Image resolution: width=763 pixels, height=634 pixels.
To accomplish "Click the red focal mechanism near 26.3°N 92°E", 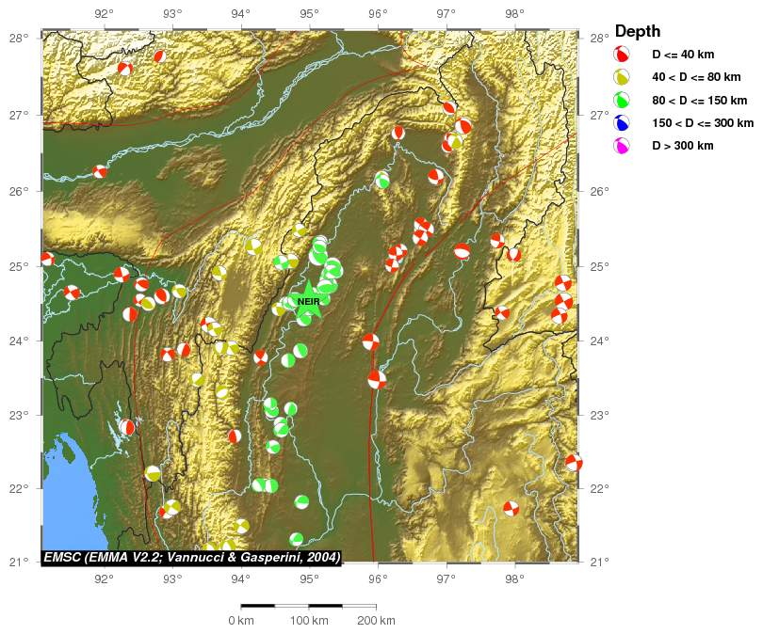I will pos(99,171).
